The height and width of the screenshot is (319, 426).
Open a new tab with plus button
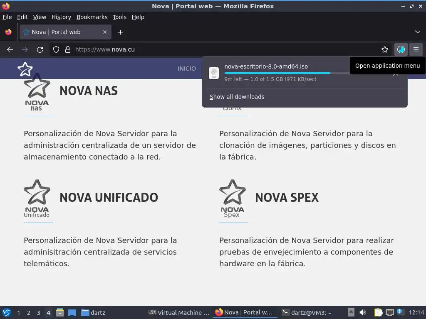[x=120, y=32]
